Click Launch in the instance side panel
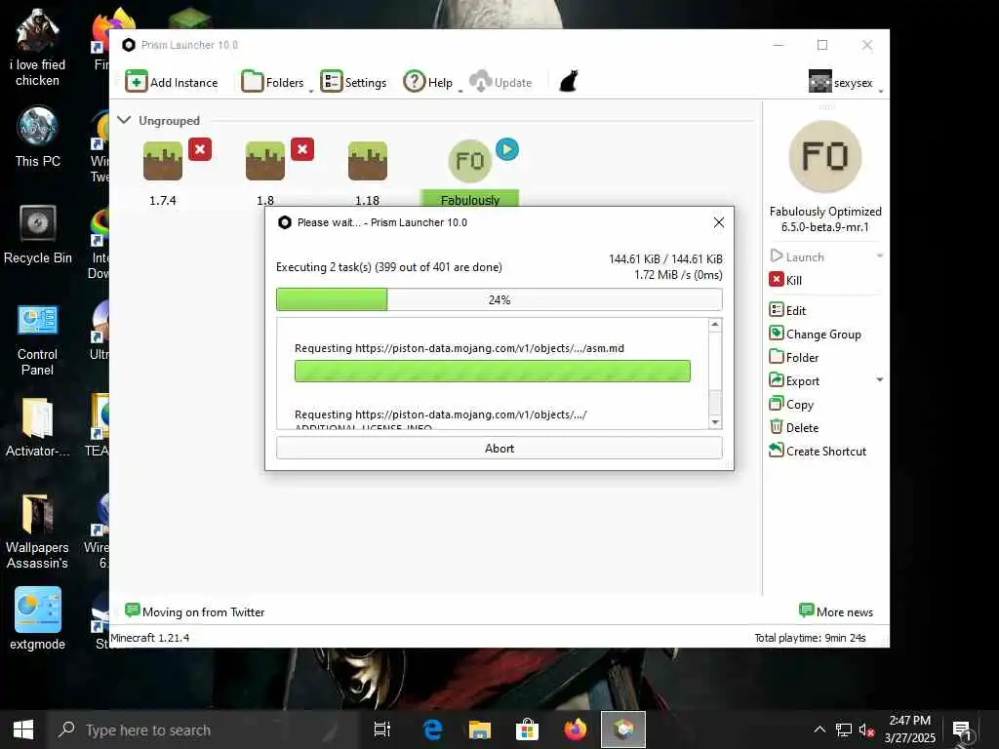 pos(798,256)
